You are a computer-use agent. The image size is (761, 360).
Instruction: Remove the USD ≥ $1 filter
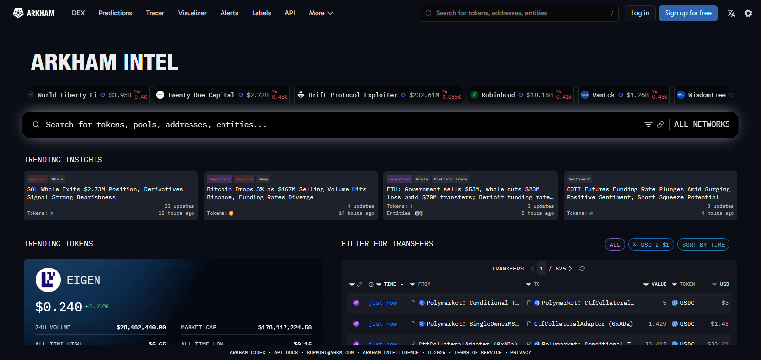634,245
